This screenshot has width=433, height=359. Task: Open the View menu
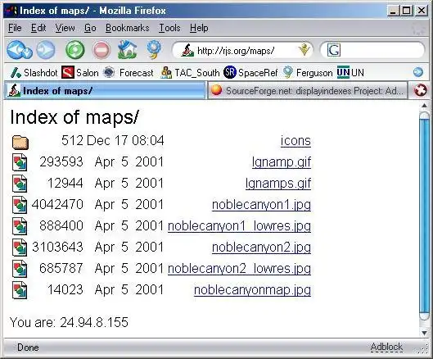65,28
